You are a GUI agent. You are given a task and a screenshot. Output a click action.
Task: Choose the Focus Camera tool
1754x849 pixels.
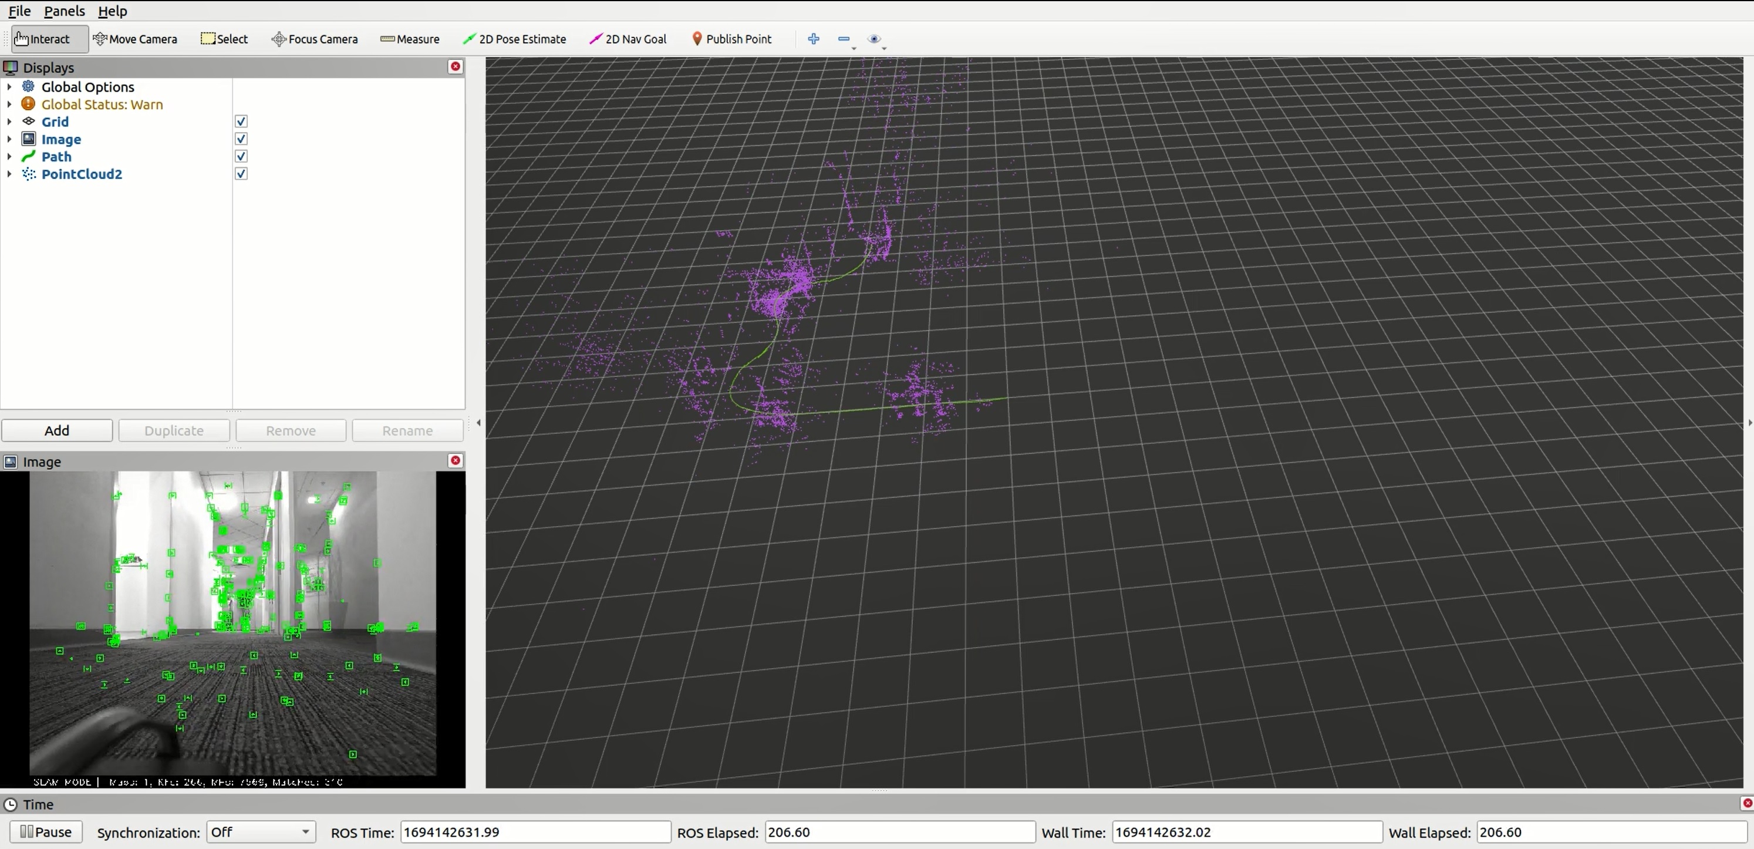(315, 39)
